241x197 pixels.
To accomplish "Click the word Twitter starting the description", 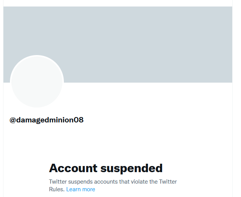I will click(x=58, y=182).
